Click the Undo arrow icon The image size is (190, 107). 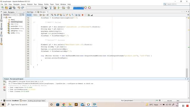click(x=19, y=8)
